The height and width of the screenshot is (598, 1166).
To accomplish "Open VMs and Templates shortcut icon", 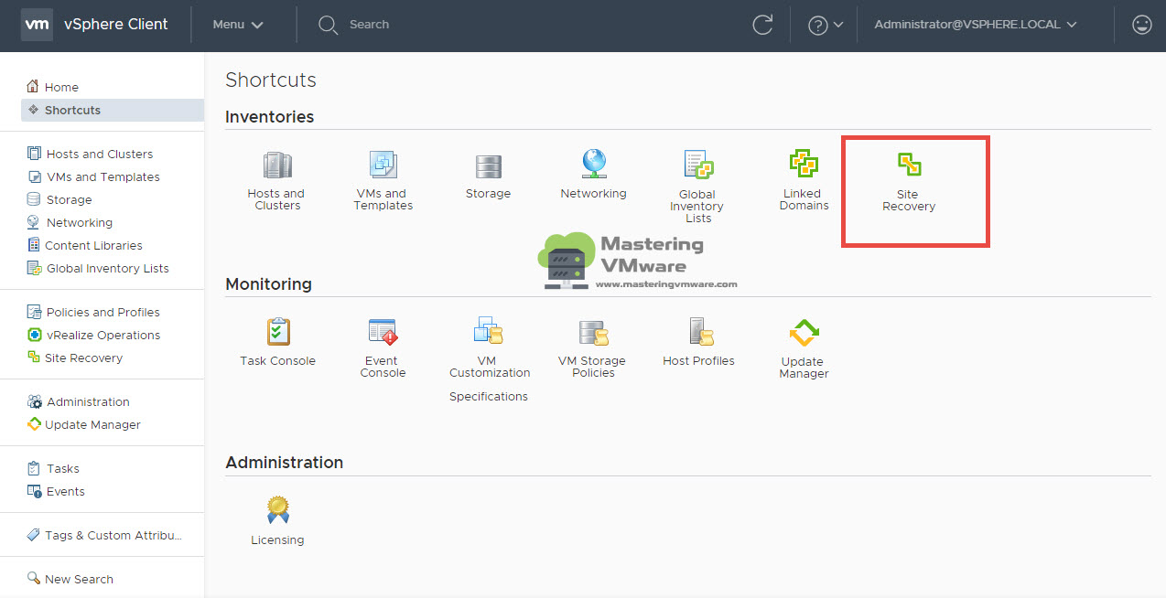I will click(383, 166).
